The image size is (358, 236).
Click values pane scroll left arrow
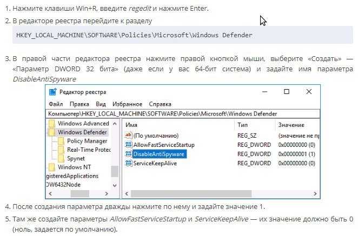tap(127, 193)
